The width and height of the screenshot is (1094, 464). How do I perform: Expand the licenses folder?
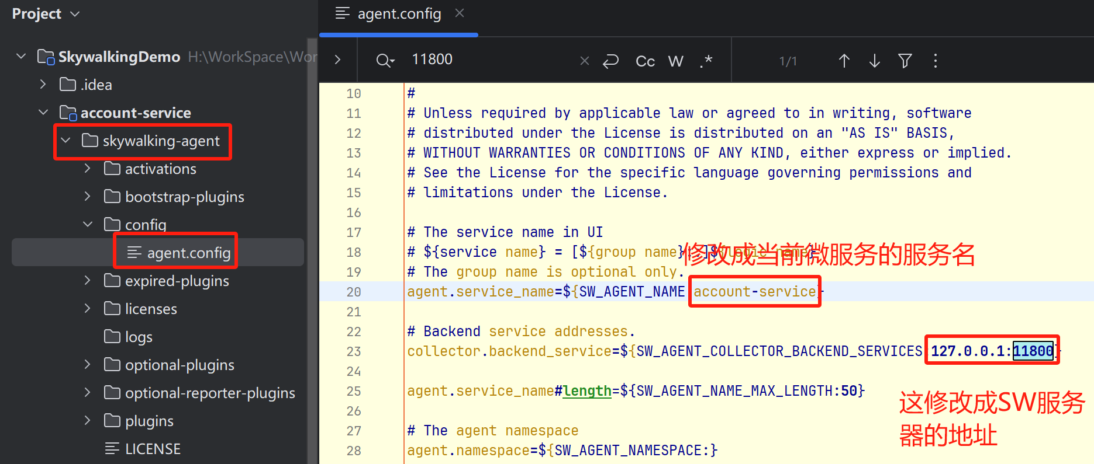point(87,309)
